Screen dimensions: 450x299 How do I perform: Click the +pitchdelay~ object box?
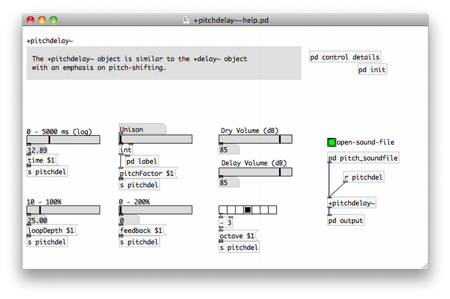tap(352, 203)
